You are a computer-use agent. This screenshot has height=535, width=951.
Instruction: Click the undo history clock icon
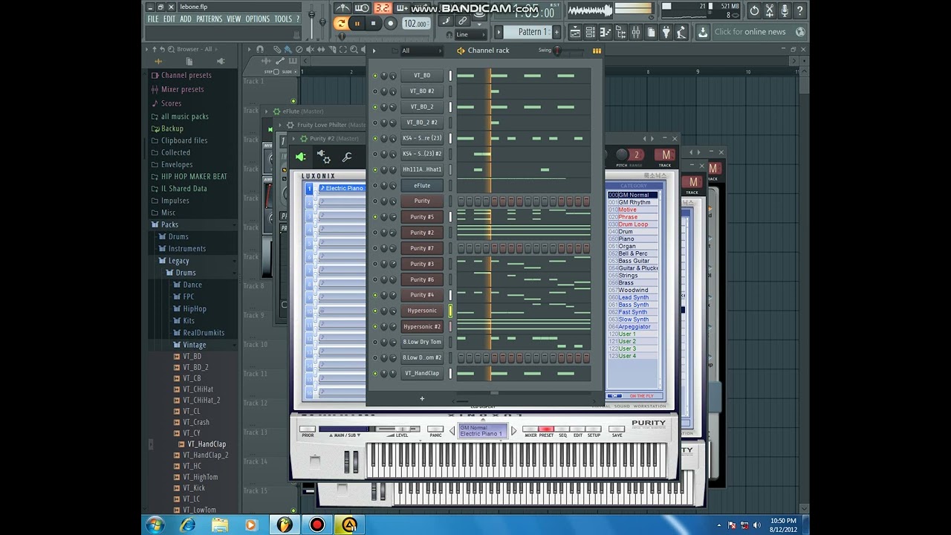click(754, 10)
